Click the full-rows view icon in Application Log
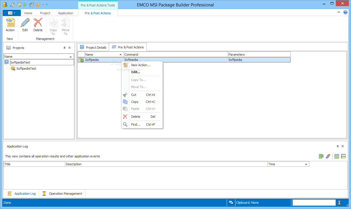The image size is (351, 209). [337, 156]
